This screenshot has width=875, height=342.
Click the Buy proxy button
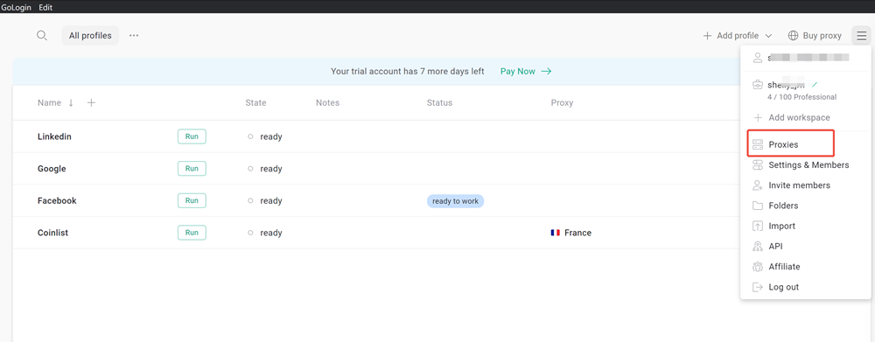point(815,36)
